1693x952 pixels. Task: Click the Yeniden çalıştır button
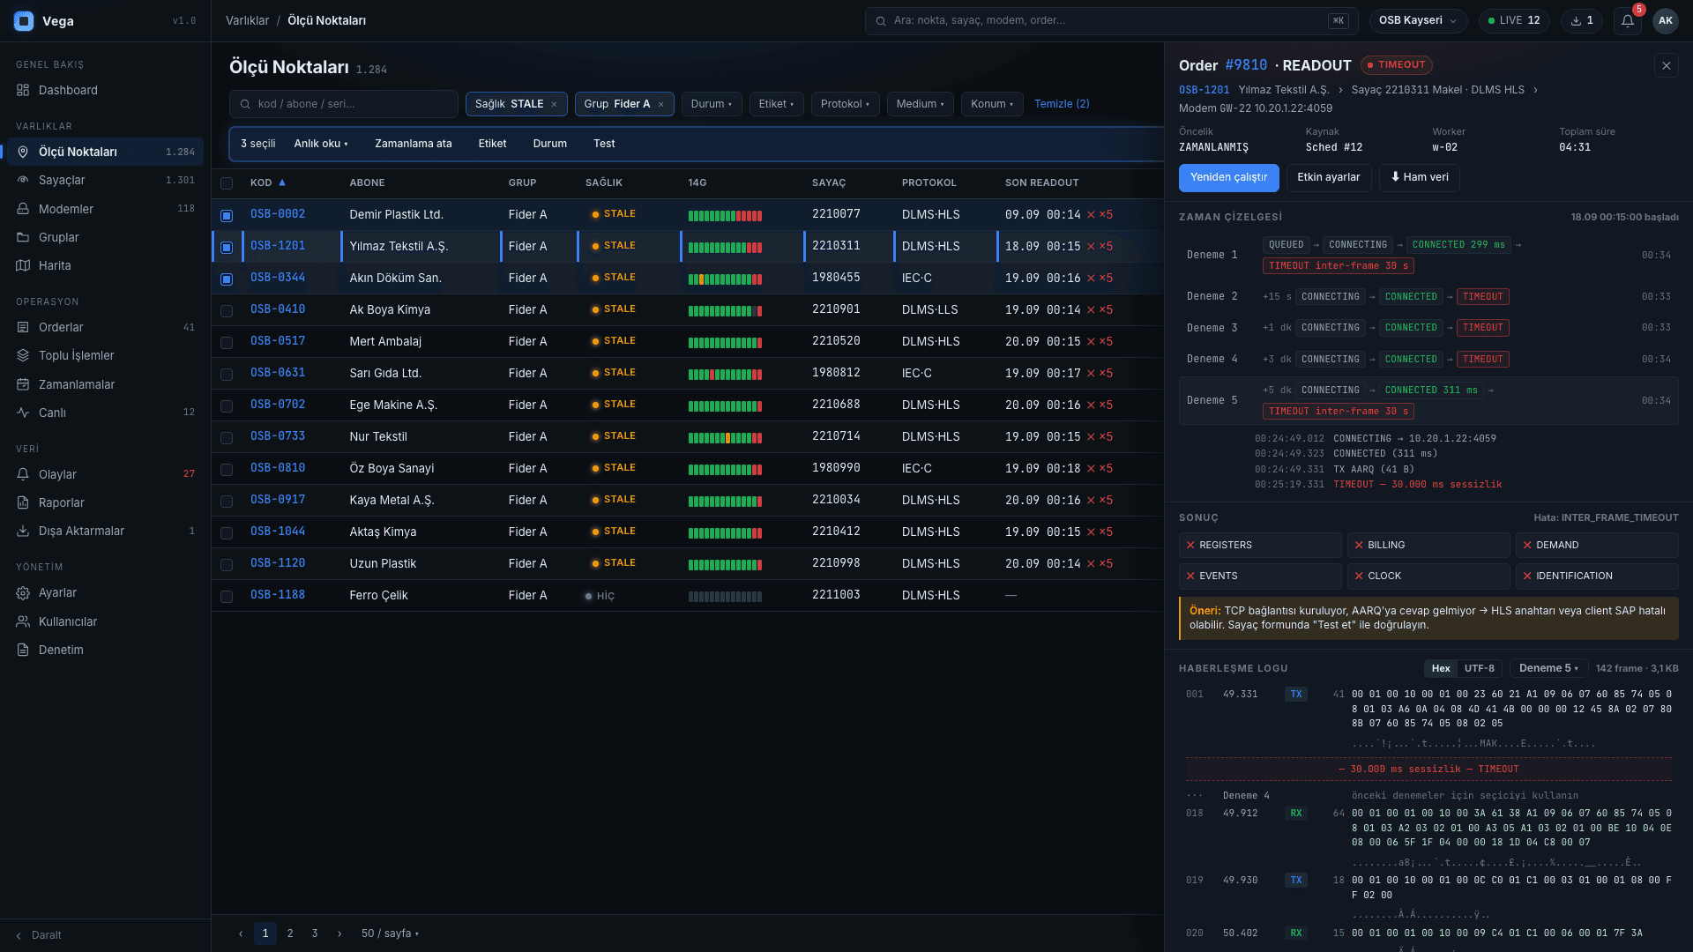tap(1228, 177)
